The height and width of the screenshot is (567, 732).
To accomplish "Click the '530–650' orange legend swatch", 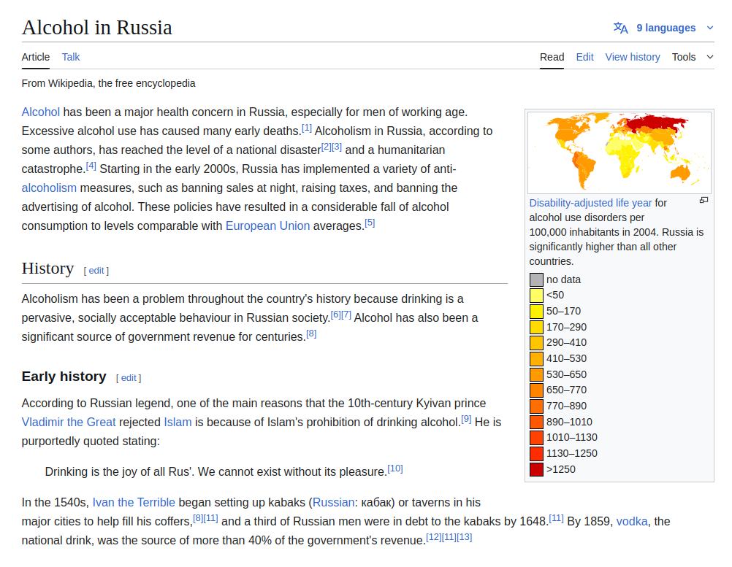I will tap(536, 374).
